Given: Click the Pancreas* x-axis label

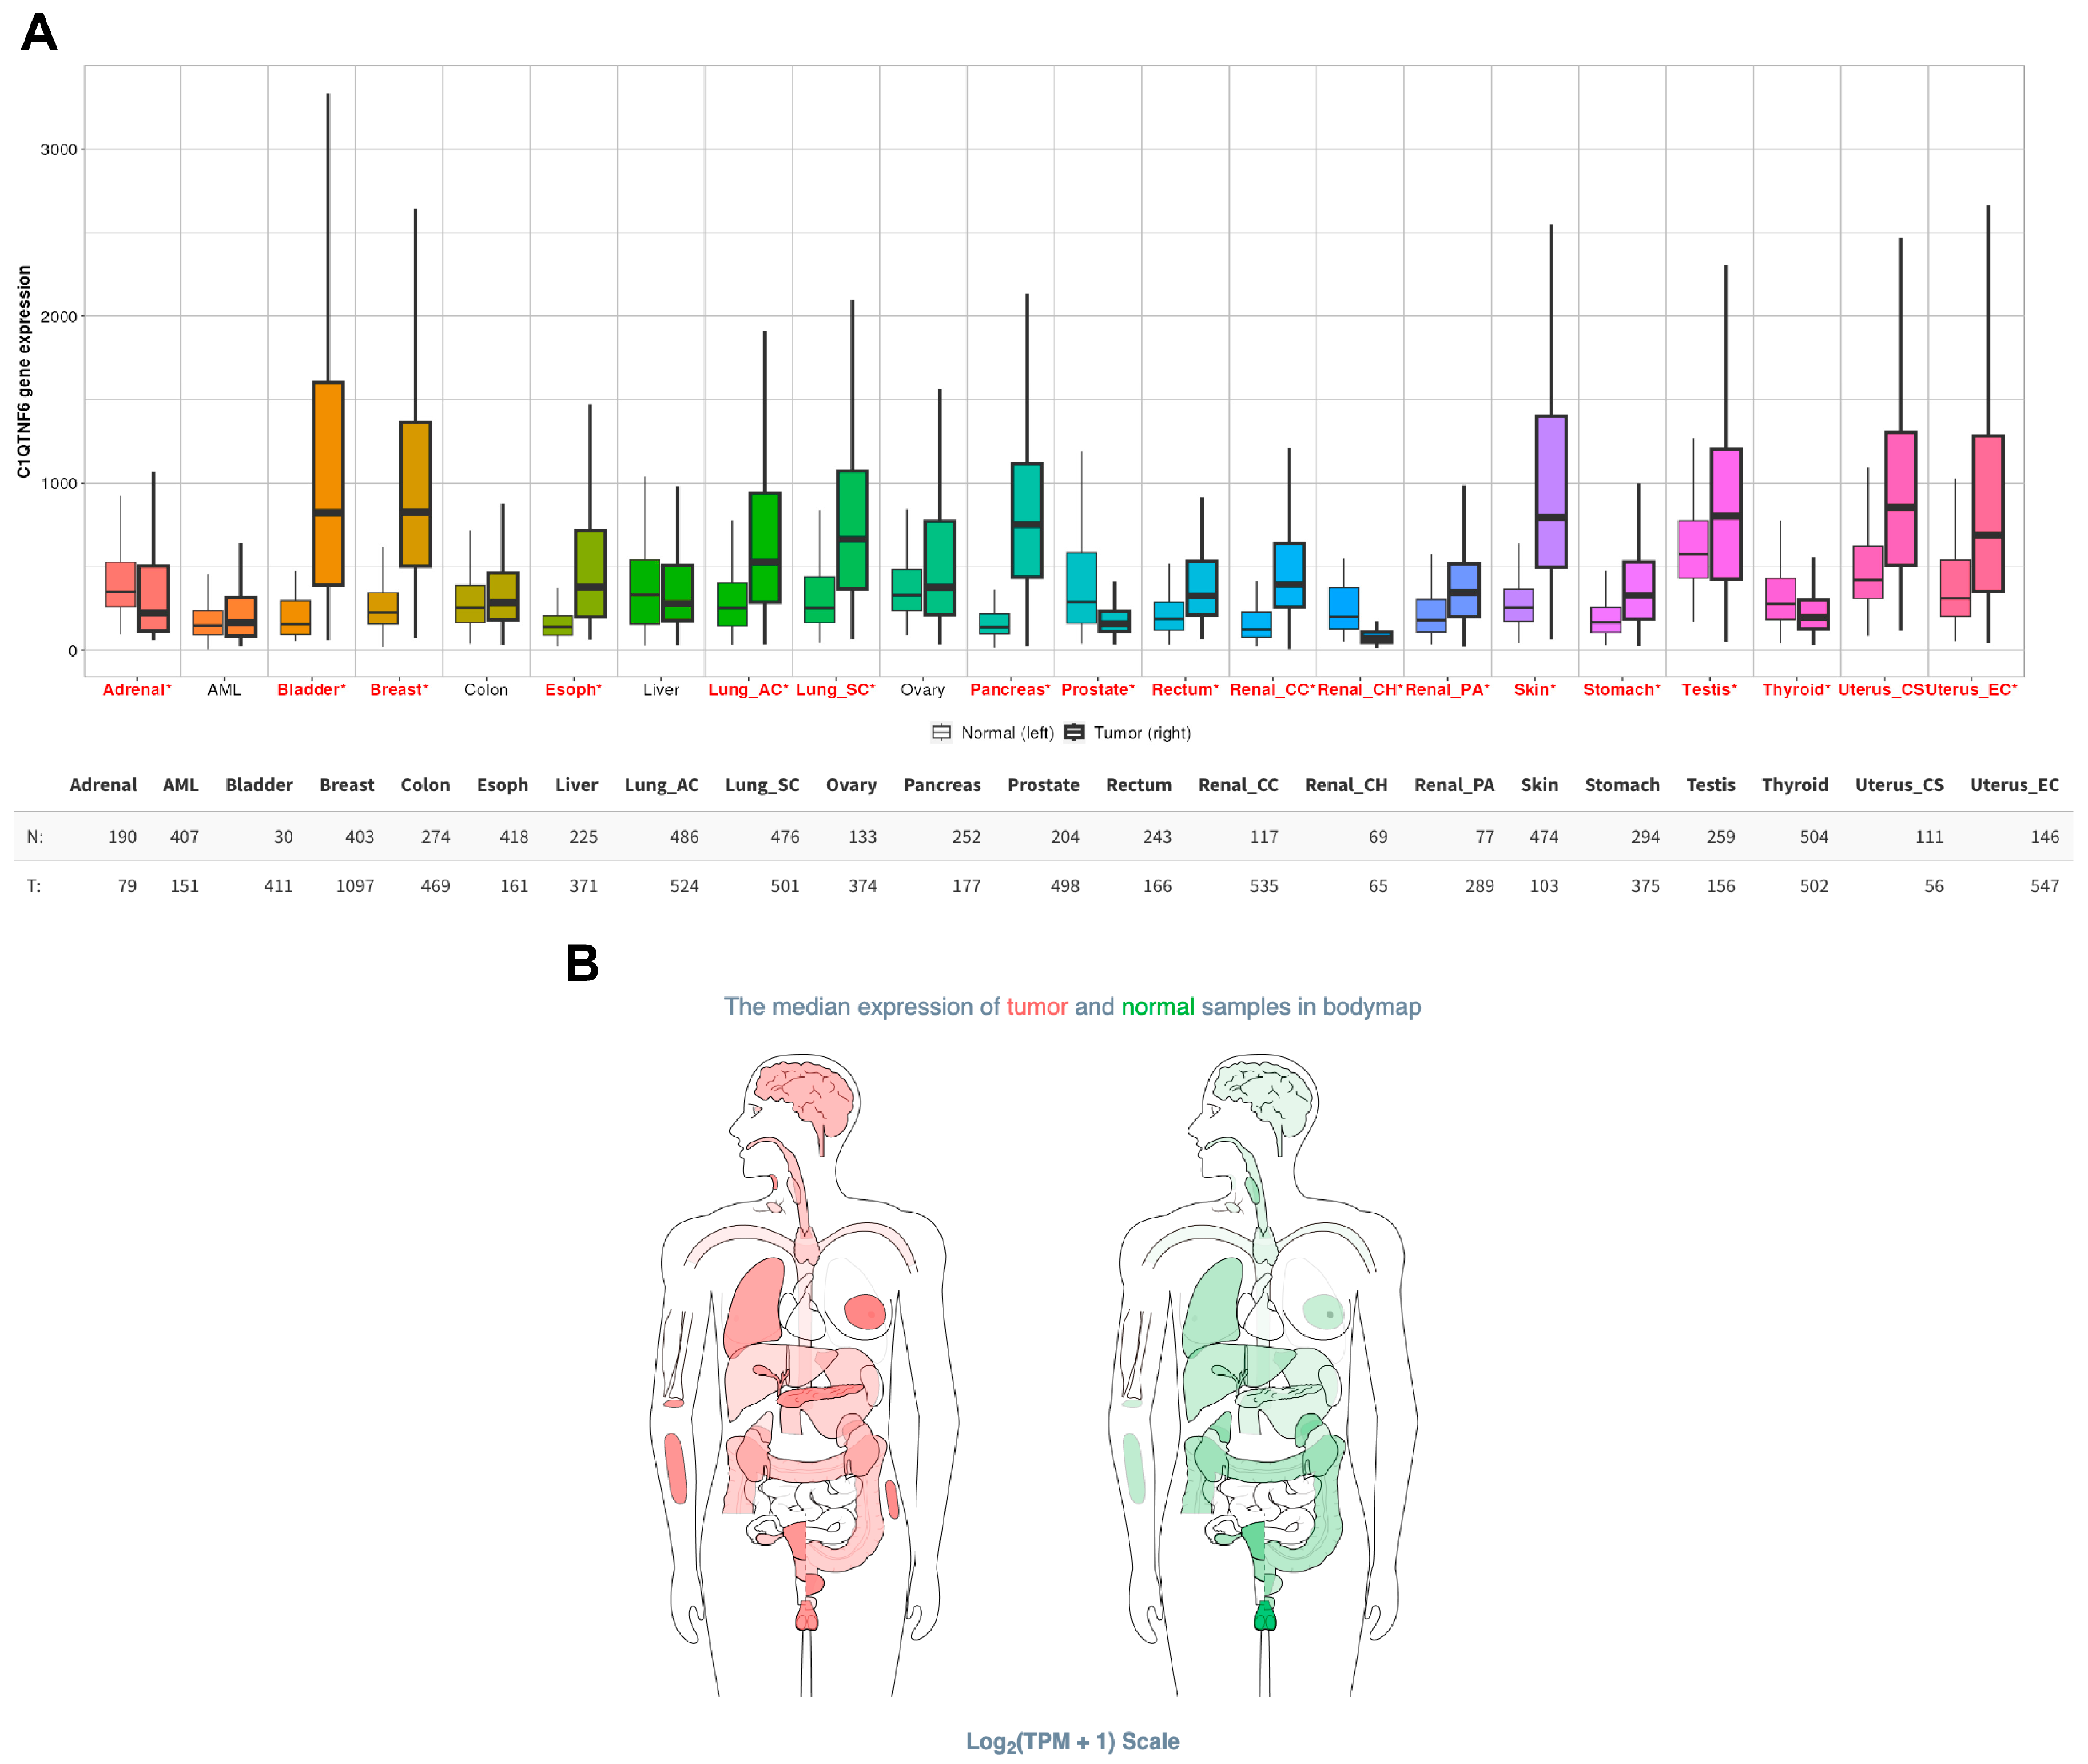Looking at the screenshot, I should click(1010, 690).
